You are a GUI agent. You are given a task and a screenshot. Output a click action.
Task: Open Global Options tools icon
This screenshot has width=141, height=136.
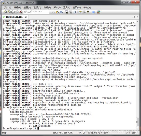84,12
